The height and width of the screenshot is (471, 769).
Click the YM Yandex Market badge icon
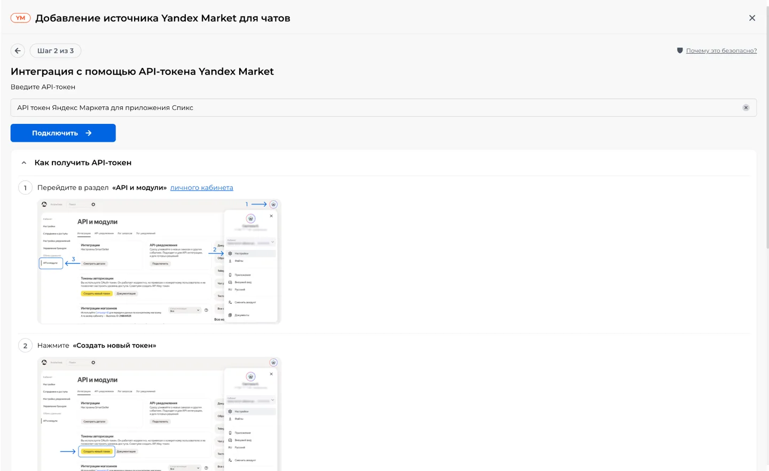20,18
